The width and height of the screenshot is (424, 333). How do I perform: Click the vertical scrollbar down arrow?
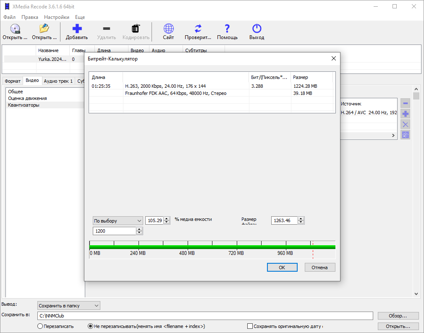click(x=416, y=294)
